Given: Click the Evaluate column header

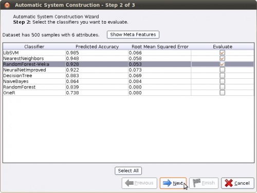Looking at the screenshot, I should (x=223, y=47).
